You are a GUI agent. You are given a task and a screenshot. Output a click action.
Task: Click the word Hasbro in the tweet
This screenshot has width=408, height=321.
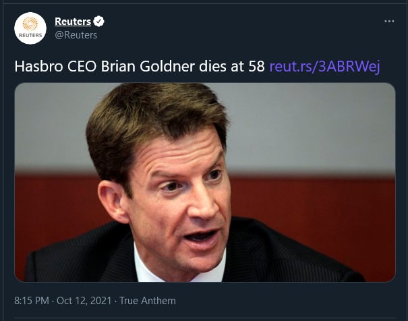coord(36,66)
